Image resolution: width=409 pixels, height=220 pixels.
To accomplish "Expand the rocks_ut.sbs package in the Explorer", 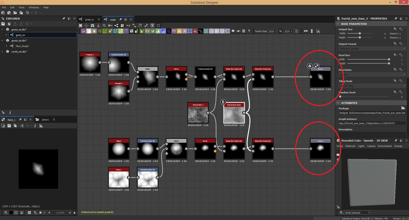I will click(x=2, y=51).
